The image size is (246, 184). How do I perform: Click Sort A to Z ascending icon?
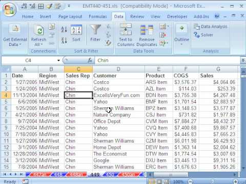pos(64,29)
